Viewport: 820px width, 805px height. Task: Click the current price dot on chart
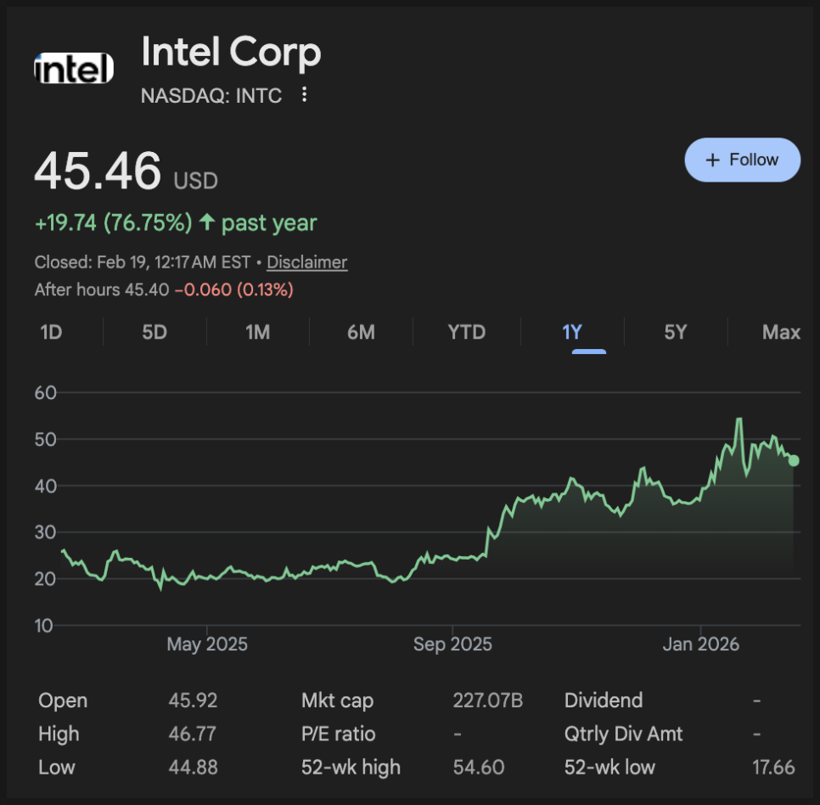point(794,460)
